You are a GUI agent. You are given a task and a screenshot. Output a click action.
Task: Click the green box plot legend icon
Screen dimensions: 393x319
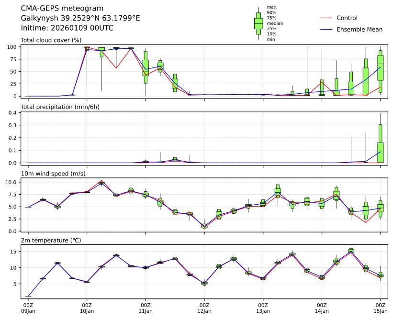[x=258, y=23]
